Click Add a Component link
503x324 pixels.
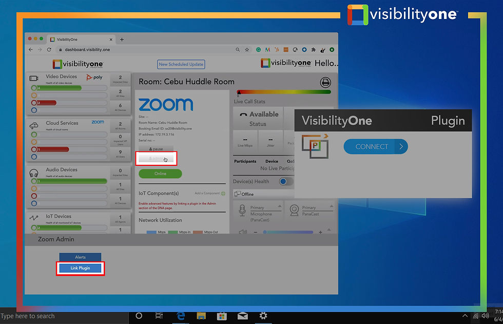pos(207,193)
